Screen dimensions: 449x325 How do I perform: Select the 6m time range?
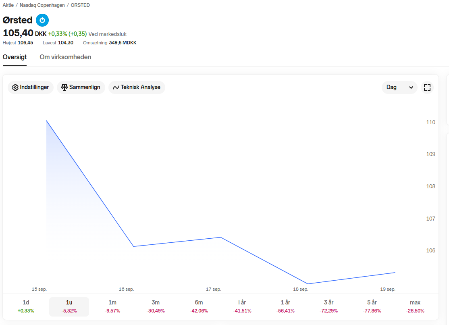(x=199, y=306)
